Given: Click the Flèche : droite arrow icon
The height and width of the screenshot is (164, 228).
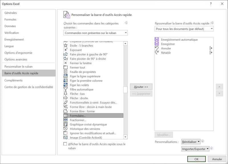Looking at the screenshot, I should [66, 98].
